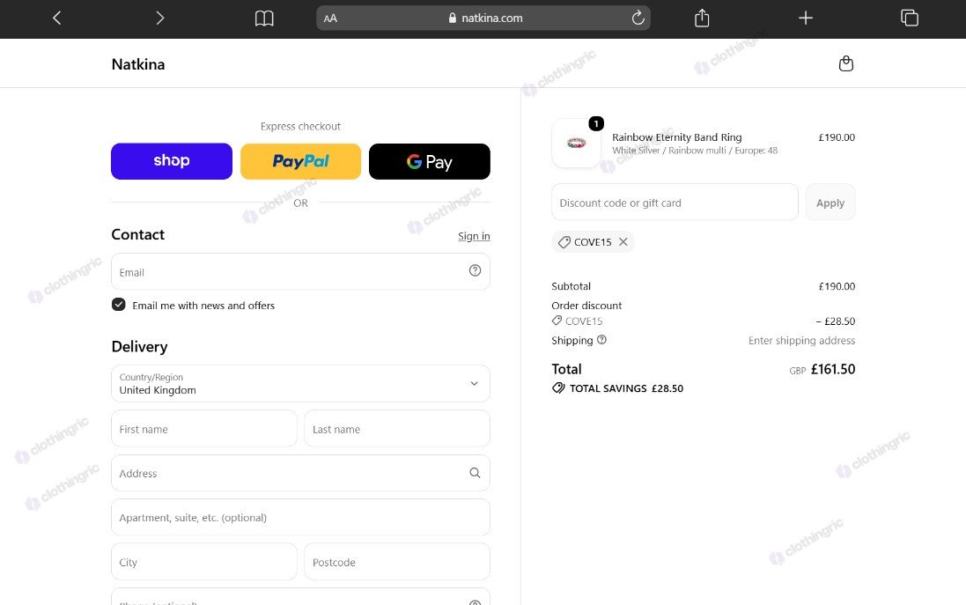Pay with PayPal express button
This screenshot has width=966, height=605.
coord(300,161)
